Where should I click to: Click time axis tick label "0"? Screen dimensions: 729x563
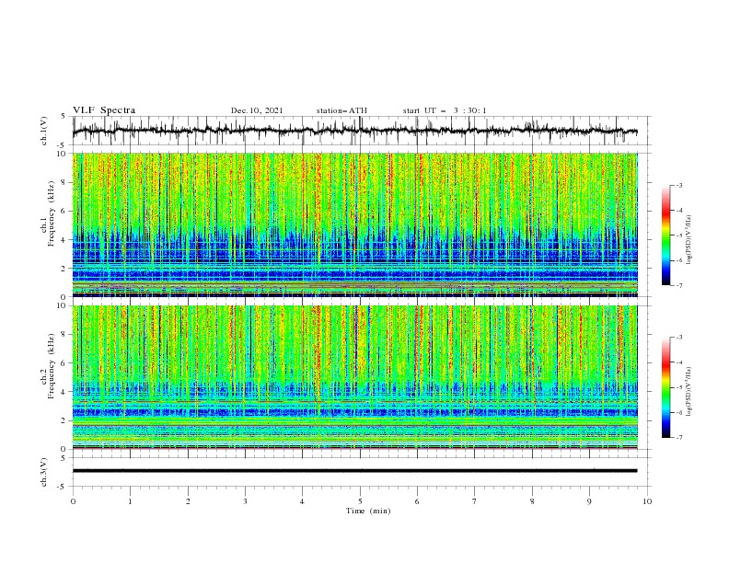tap(73, 501)
